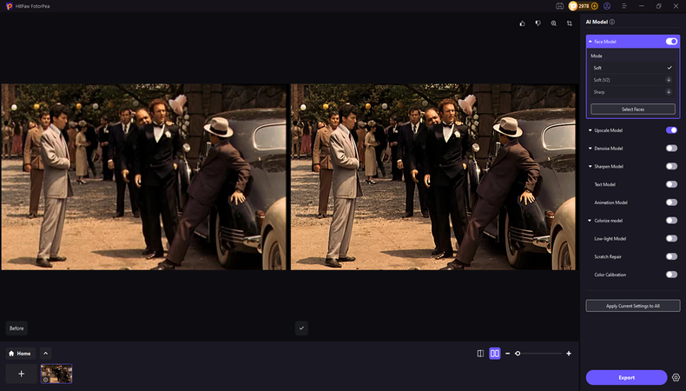This screenshot has width=686, height=391.
Task: Click the zoom slider handle
Action: click(x=518, y=354)
